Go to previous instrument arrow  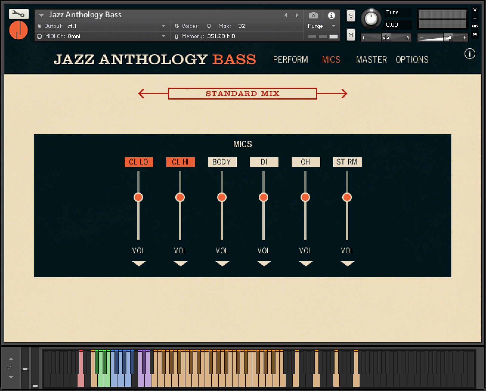286,15
